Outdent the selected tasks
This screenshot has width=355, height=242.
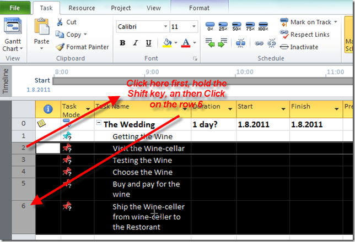point(210,43)
